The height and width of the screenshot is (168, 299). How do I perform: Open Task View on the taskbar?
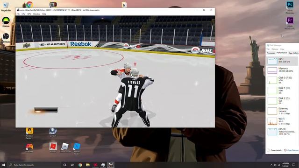tap(72, 165)
